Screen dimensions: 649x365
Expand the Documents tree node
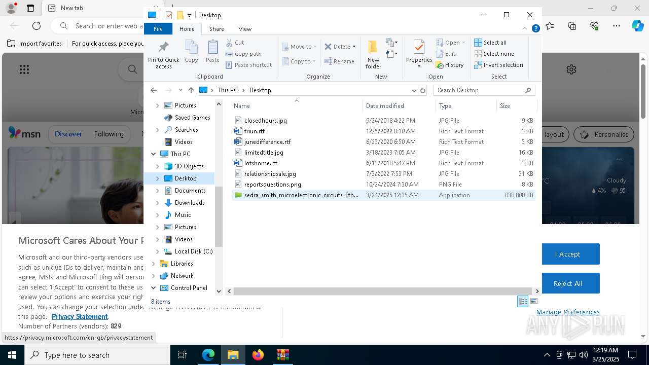pyautogui.click(x=157, y=191)
